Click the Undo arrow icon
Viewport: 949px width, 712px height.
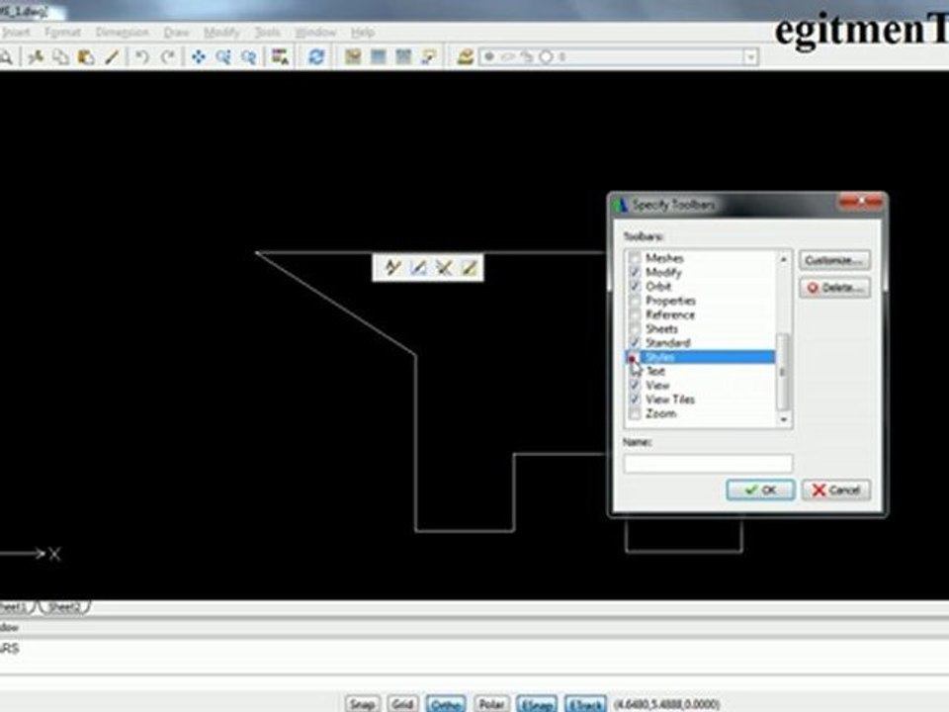142,57
